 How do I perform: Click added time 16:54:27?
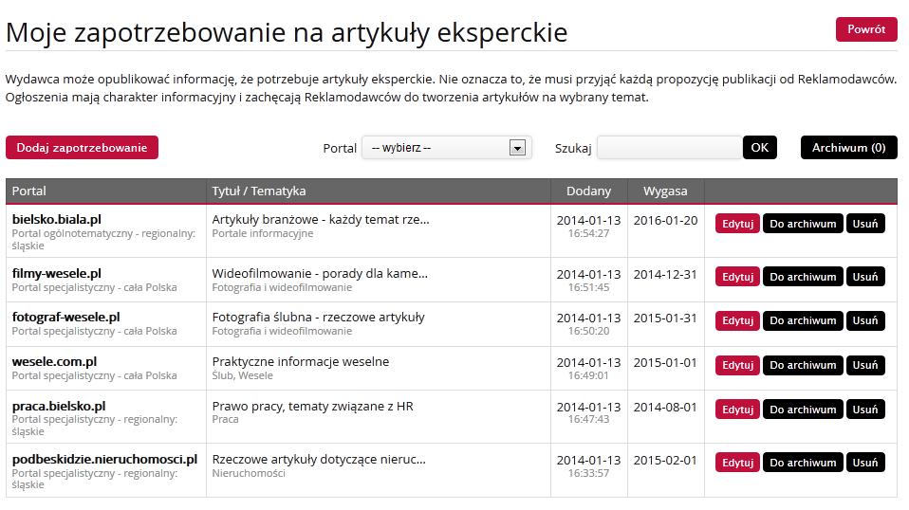coord(588,234)
